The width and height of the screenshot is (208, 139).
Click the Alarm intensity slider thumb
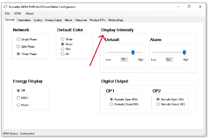[x=184, y=53]
